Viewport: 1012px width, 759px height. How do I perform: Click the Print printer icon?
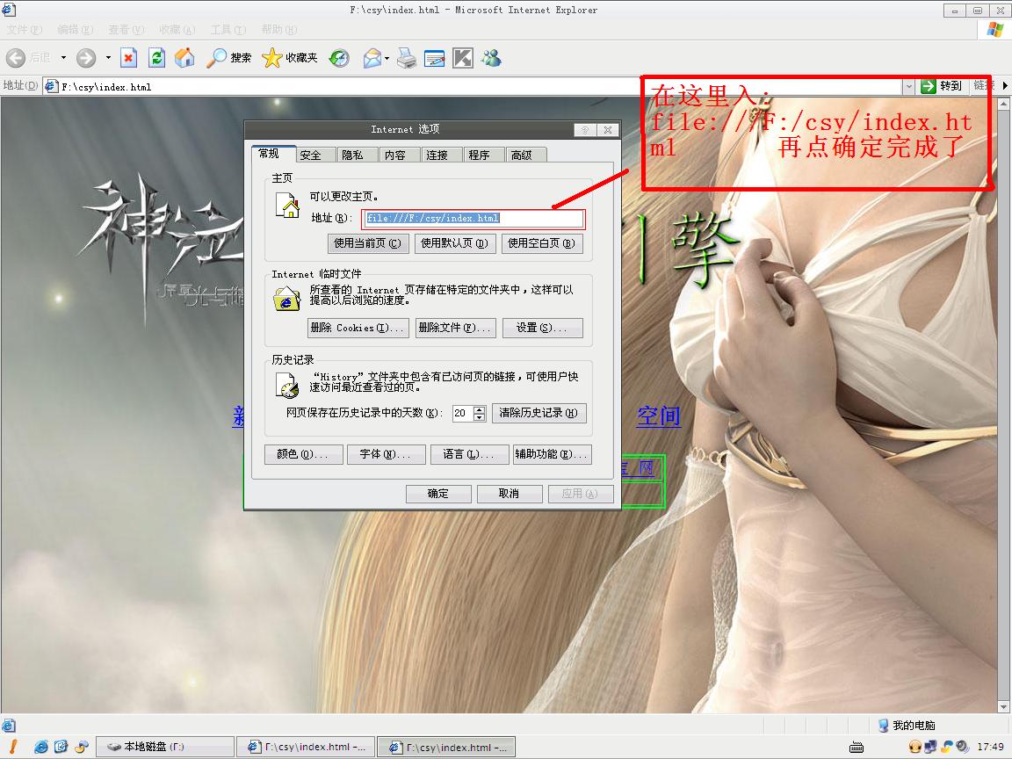click(406, 58)
